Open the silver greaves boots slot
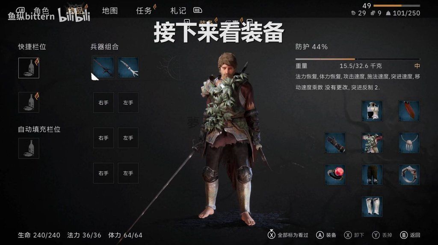Screen dimensions: 438x245 coord(372,206)
